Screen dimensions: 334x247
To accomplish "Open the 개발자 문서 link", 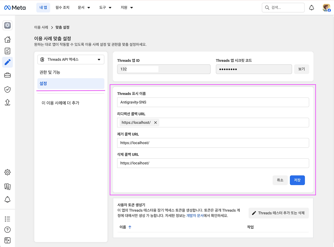I will (x=195, y=216).
